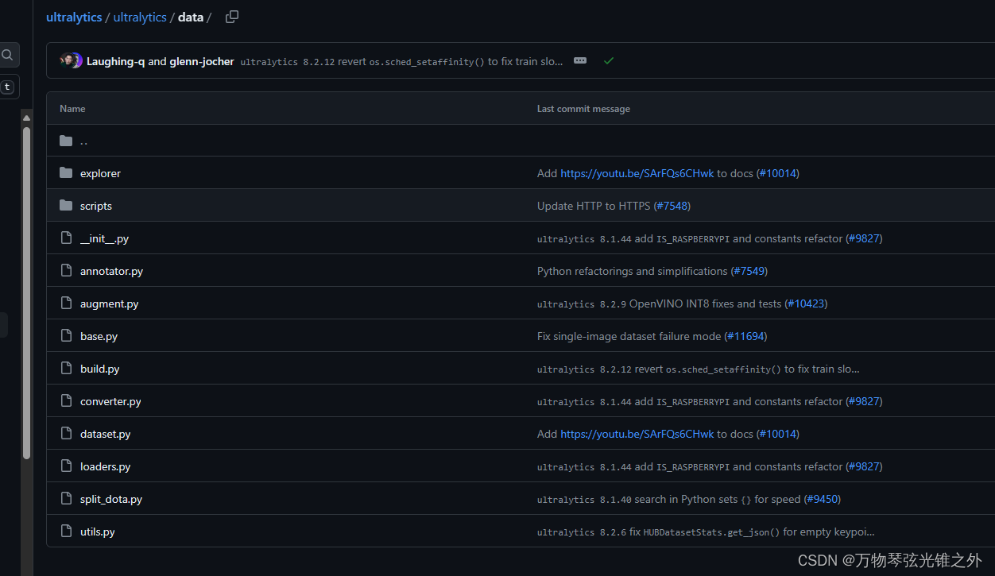The height and width of the screenshot is (576, 995).
Task: Open youtu.be link in the explorer row
Action: [637, 173]
